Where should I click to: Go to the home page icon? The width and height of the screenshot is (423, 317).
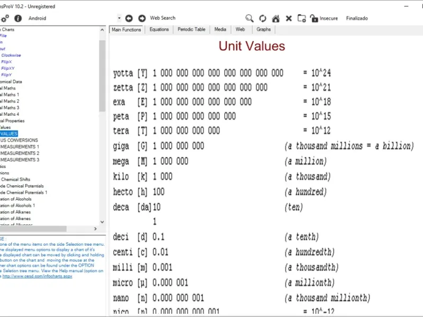click(x=275, y=18)
